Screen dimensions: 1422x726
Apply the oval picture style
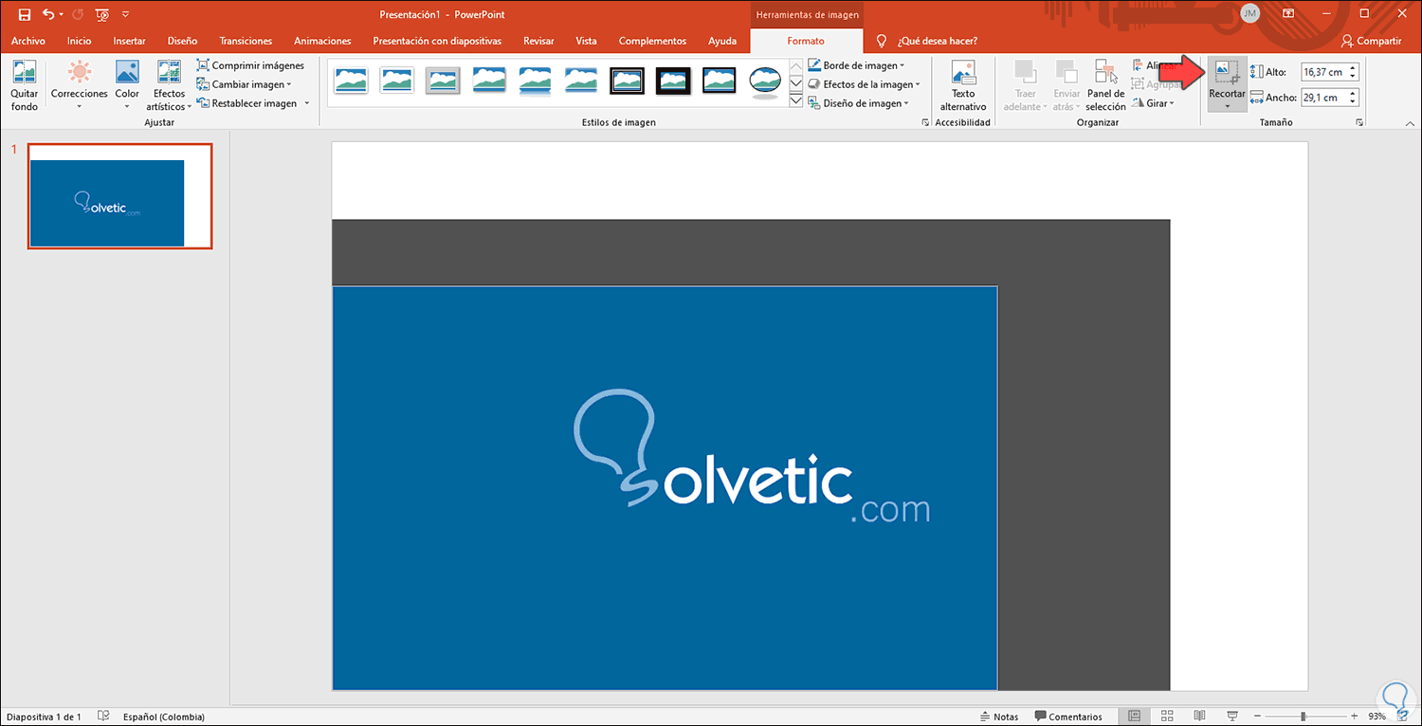[764, 82]
